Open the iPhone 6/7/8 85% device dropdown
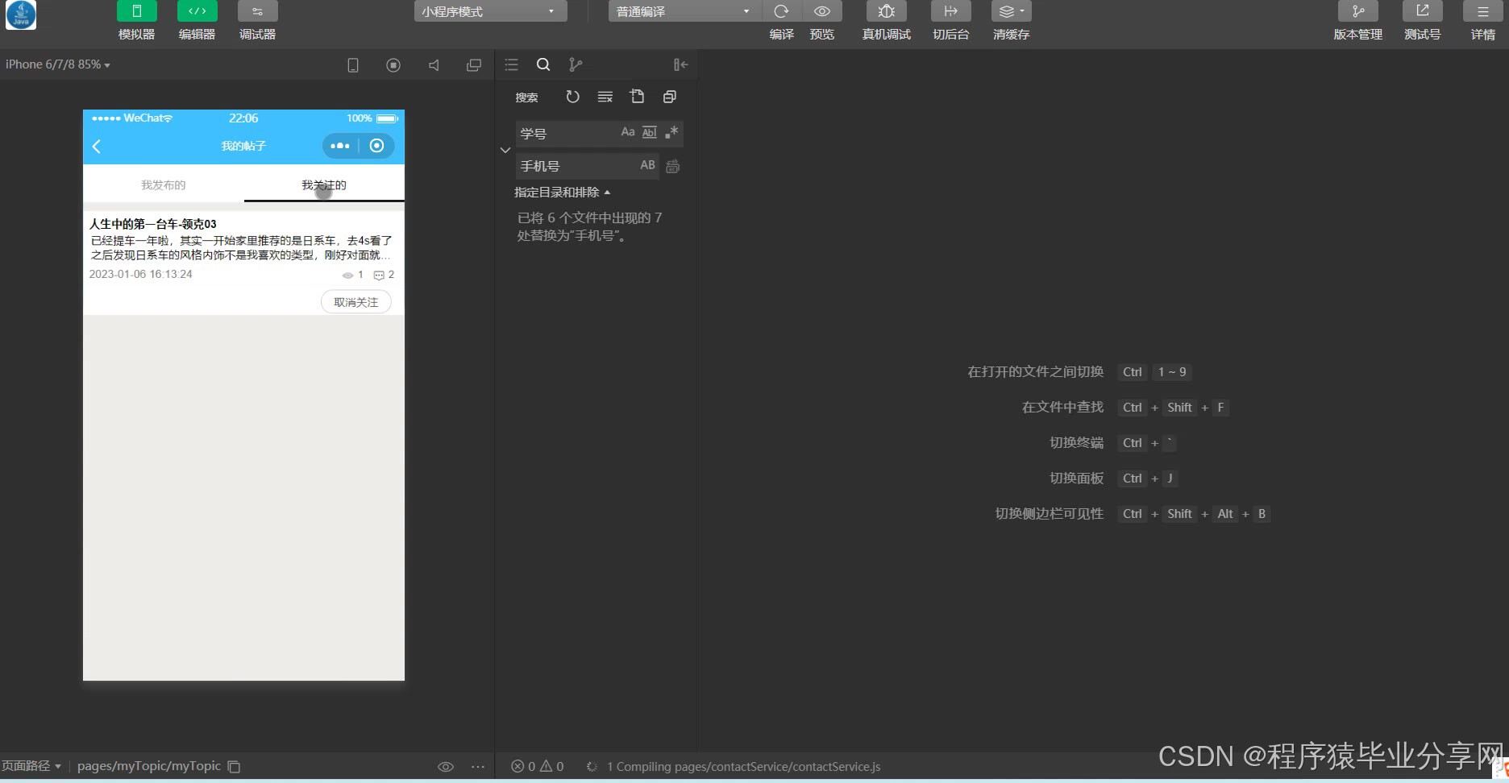 (57, 64)
